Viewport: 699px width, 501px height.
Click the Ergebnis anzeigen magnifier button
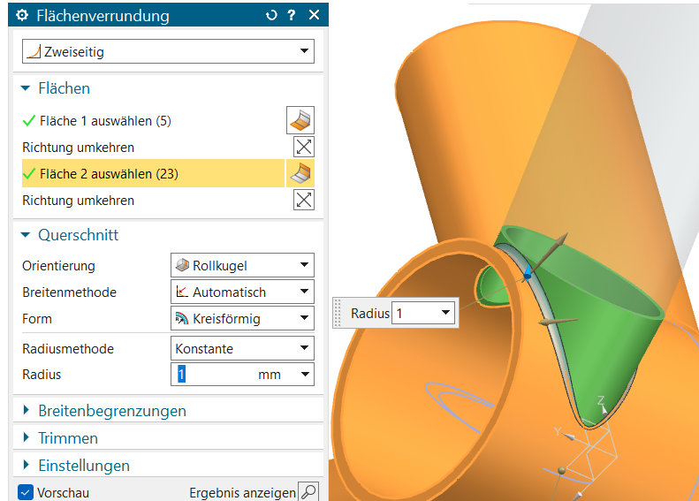pyautogui.click(x=308, y=491)
